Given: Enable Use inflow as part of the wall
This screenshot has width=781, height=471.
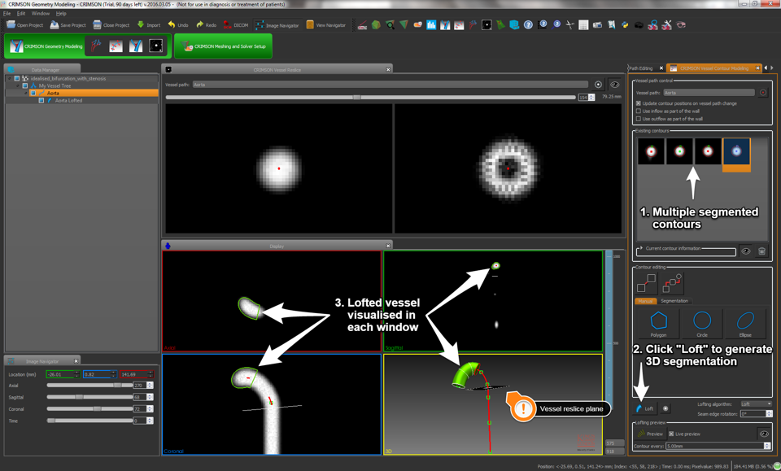Looking at the screenshot, I should coord(639,111).
